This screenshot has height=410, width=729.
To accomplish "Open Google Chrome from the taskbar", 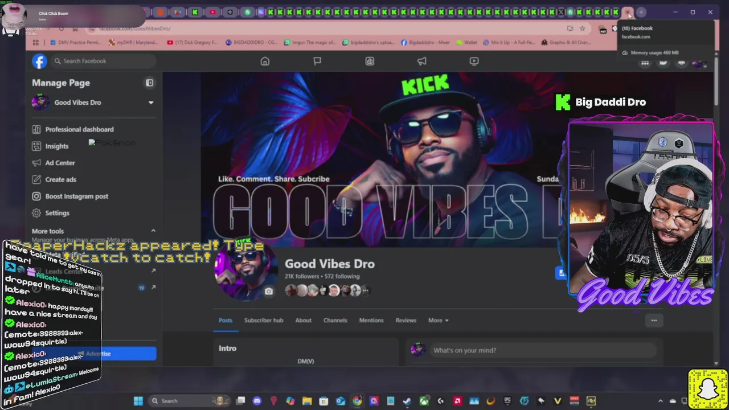I will (357, 401).
